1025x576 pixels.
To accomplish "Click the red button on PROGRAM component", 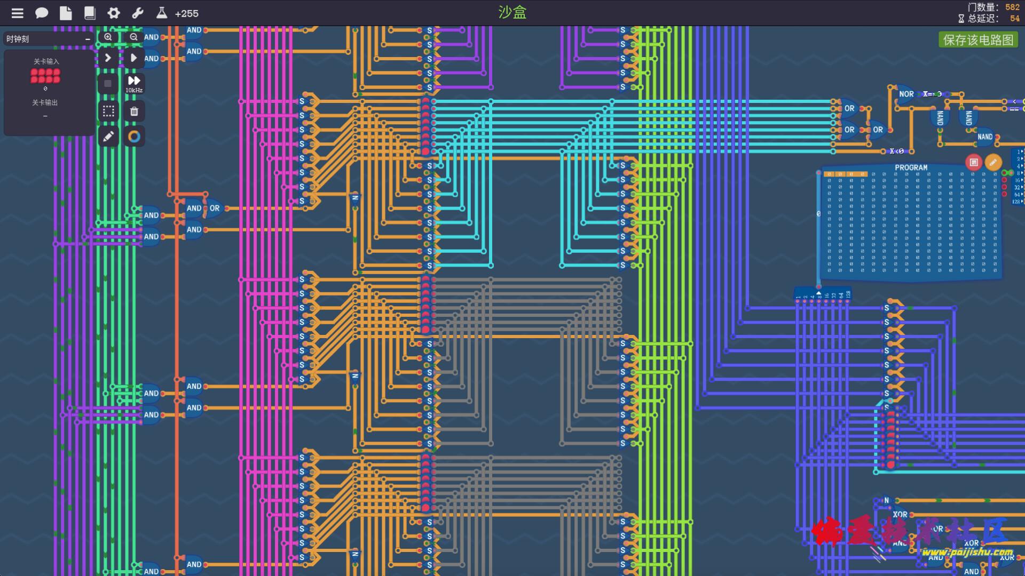I will 974,162.
